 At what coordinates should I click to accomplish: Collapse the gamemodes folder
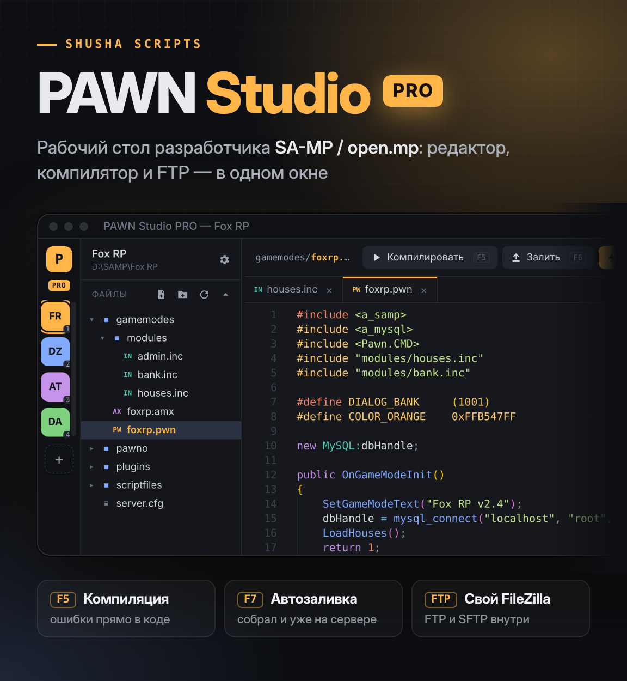tap(91, 320)
